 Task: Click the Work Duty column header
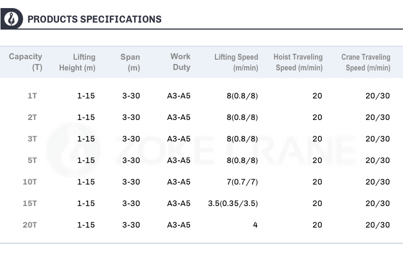click(181, 62)
